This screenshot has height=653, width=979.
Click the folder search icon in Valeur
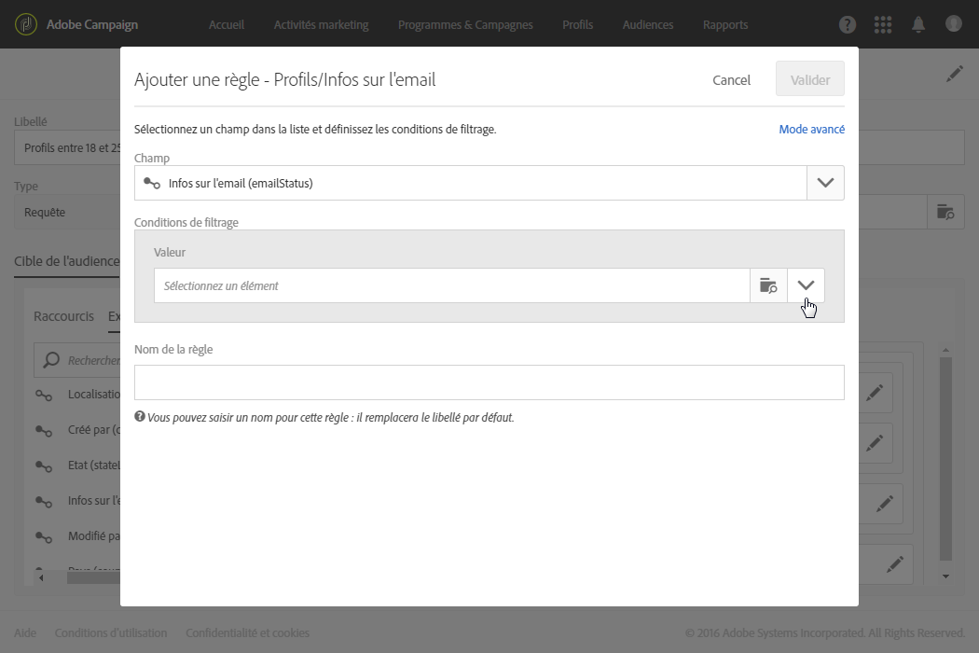pos(768,285)
